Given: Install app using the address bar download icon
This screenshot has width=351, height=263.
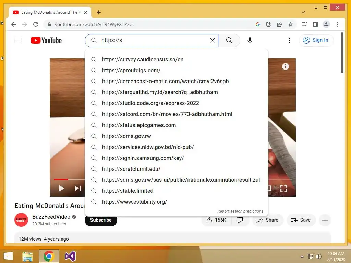Looking at the screenshot, I should [269, 24].
